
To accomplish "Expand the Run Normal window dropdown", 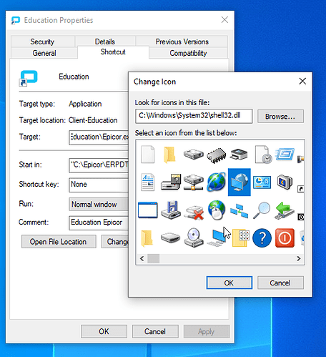I will point(99,205).
